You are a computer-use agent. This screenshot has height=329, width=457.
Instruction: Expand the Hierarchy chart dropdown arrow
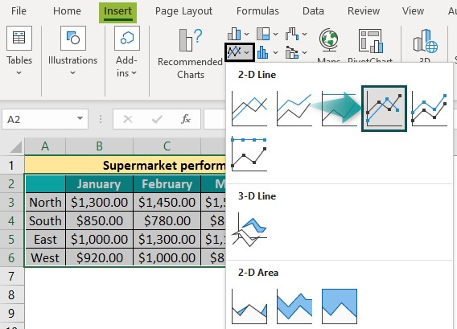coord(275,34)
